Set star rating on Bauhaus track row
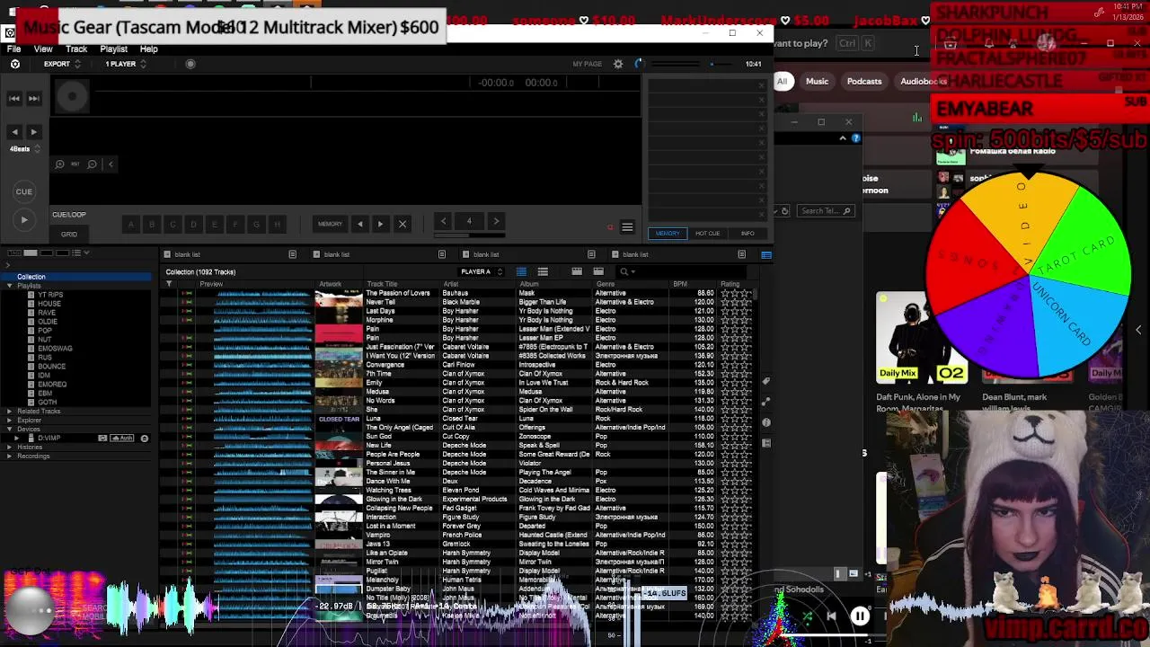This screenshot has width=1150, height=647. [736, 293]
